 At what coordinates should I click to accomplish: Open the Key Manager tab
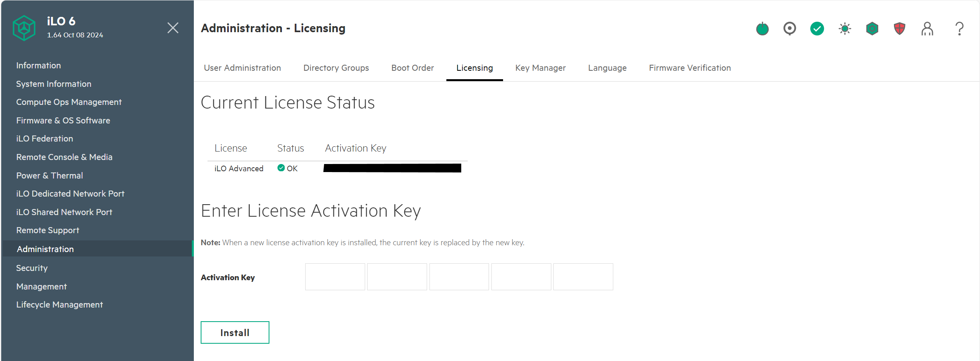click(x=540, y=68)
